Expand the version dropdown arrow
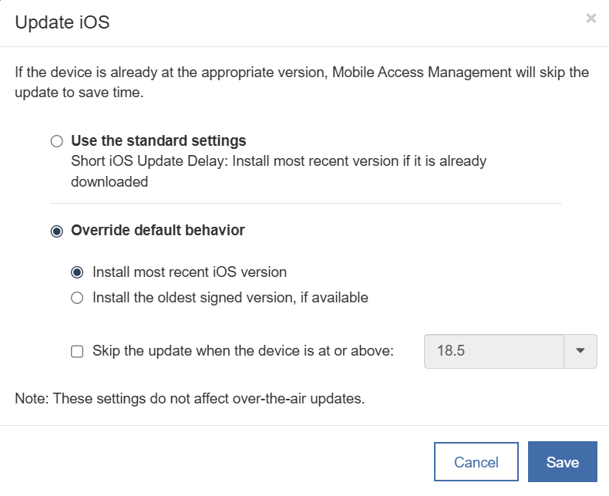The width and height of the screenshot is (609, 496). [x=581, y=351]
